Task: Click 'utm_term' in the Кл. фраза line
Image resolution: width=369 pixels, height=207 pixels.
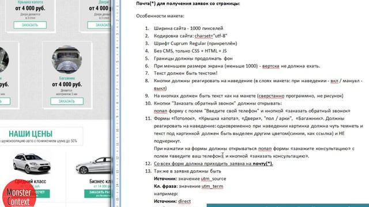Action: point(212,186)
